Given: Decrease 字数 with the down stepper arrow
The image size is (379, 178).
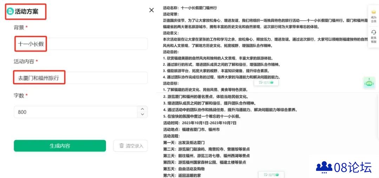Looking at the screenshot, I should point(142,115).
